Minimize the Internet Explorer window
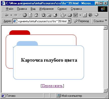Image resolution: width=109 pixels, height=99 pixels. tap(97, 3)
